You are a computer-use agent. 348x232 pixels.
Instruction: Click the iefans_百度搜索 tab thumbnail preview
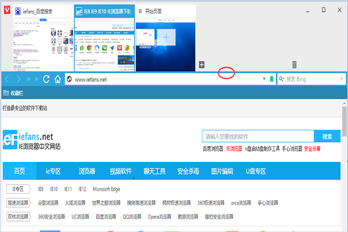43,45
